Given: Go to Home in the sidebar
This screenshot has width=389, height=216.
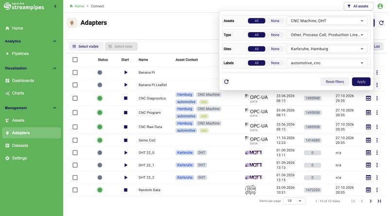Looking at the screenshot, I should tap(32, 28).
